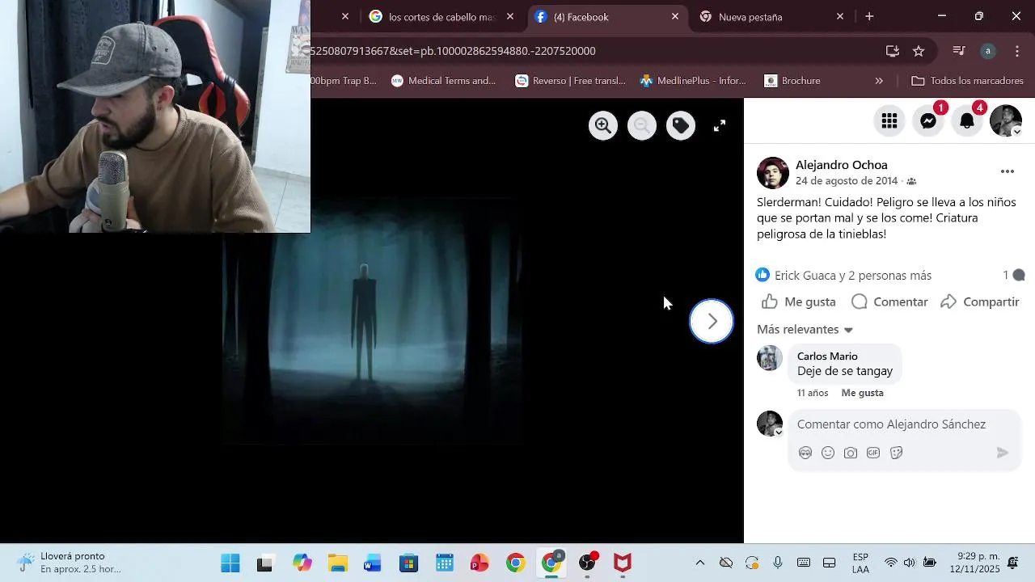Open Windows Start menu
The height and width of the screenshot is (582, 1035).
(x=230, y=563)
